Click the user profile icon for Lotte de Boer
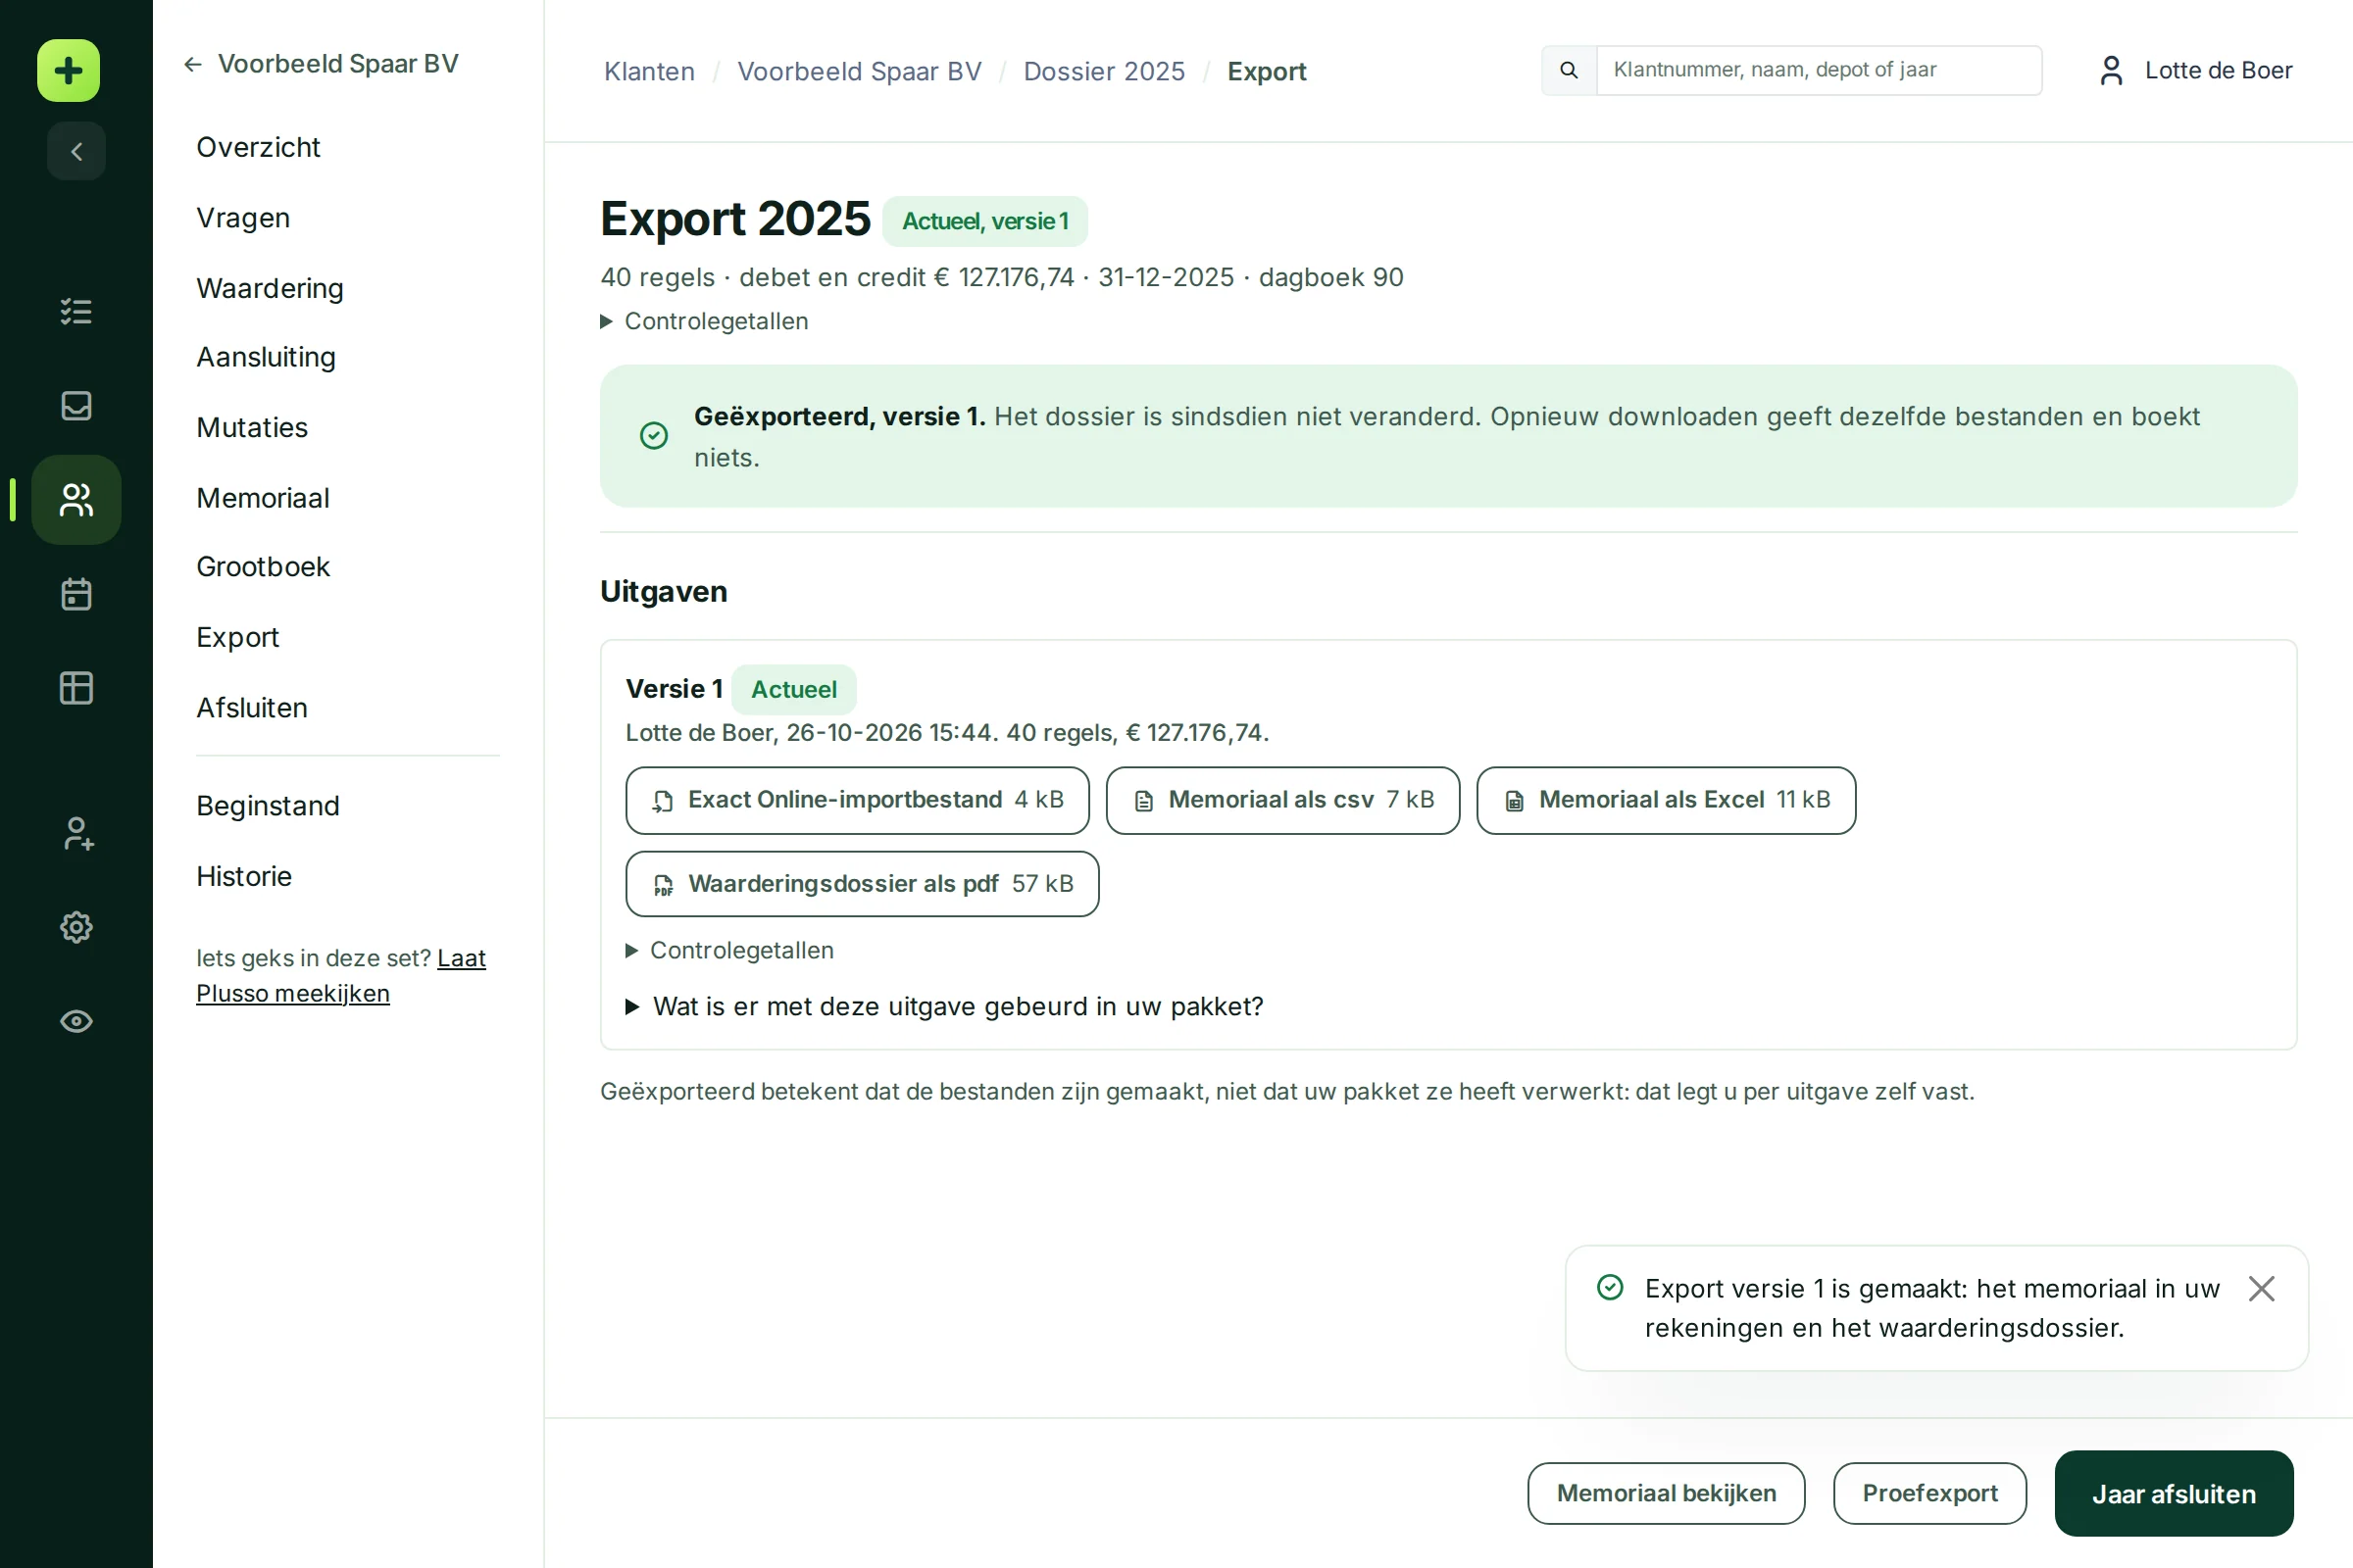The width and height of the screenshot is (2353, 1568). click(x=2111, y=70)
